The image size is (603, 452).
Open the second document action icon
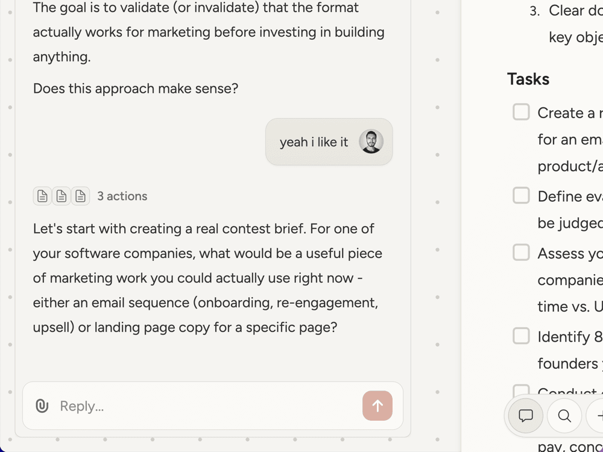tap(62, 196)
